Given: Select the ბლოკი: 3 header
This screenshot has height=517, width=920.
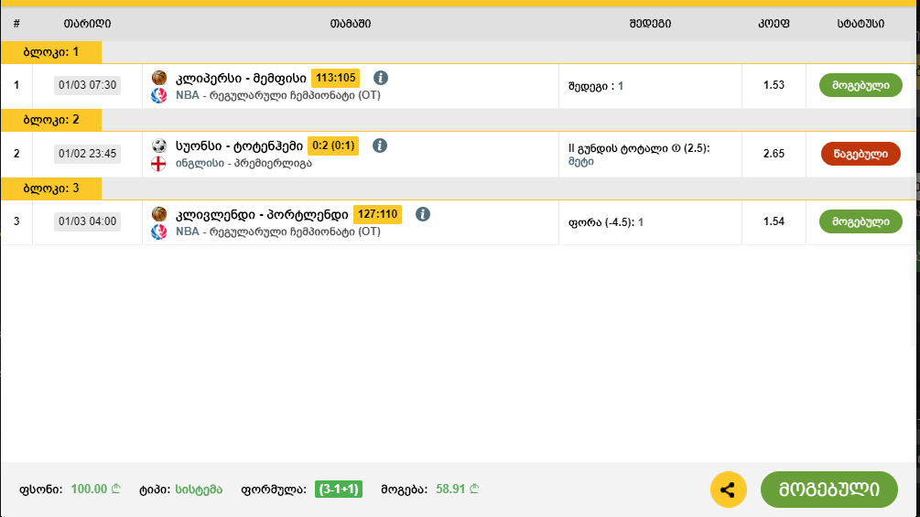Looking at the screenshot, I should [51, 188].
